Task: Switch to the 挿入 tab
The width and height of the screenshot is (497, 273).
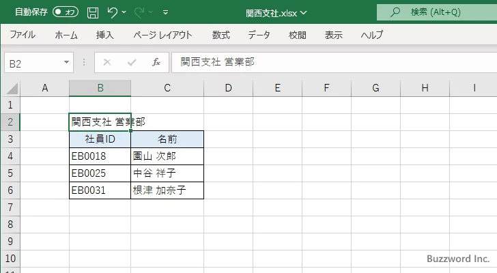Action: pyautogui.click(x=105, y=35)
